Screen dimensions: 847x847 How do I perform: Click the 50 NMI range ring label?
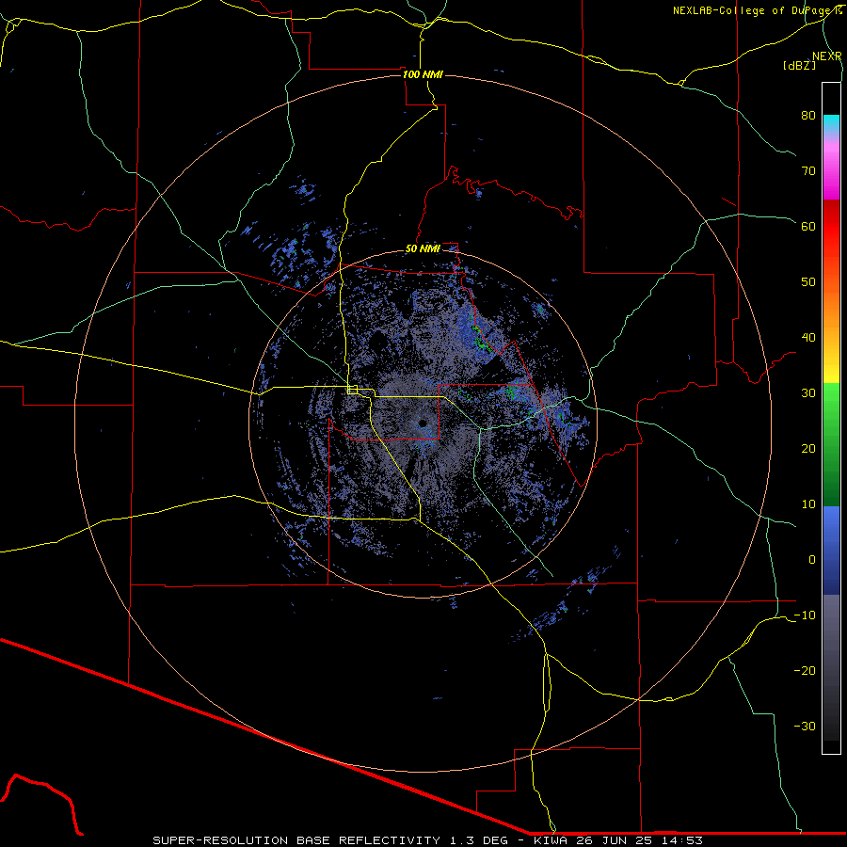pos(423,248)
